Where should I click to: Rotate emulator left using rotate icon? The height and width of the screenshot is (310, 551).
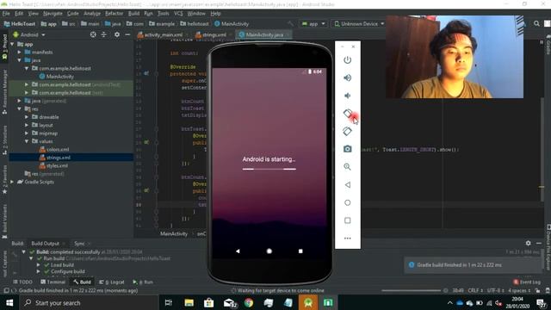(x=347, y=114)
